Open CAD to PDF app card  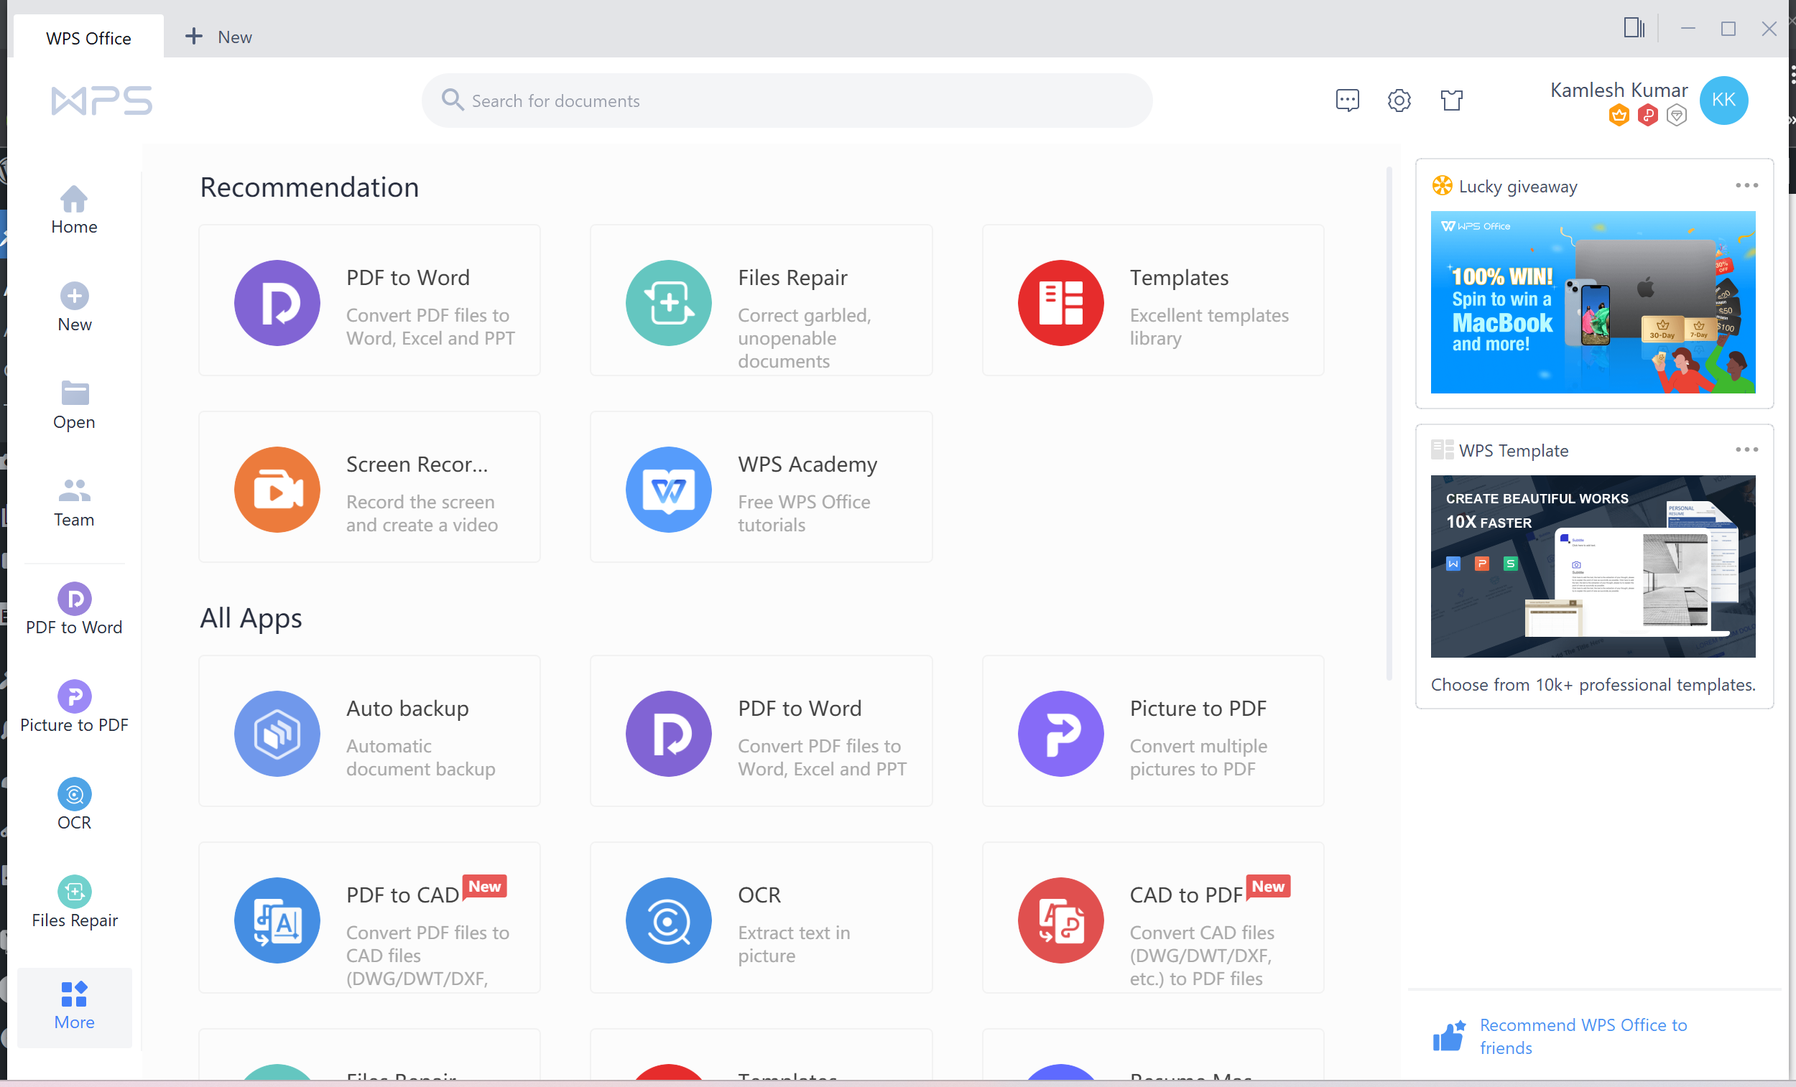click(1153, 918)
